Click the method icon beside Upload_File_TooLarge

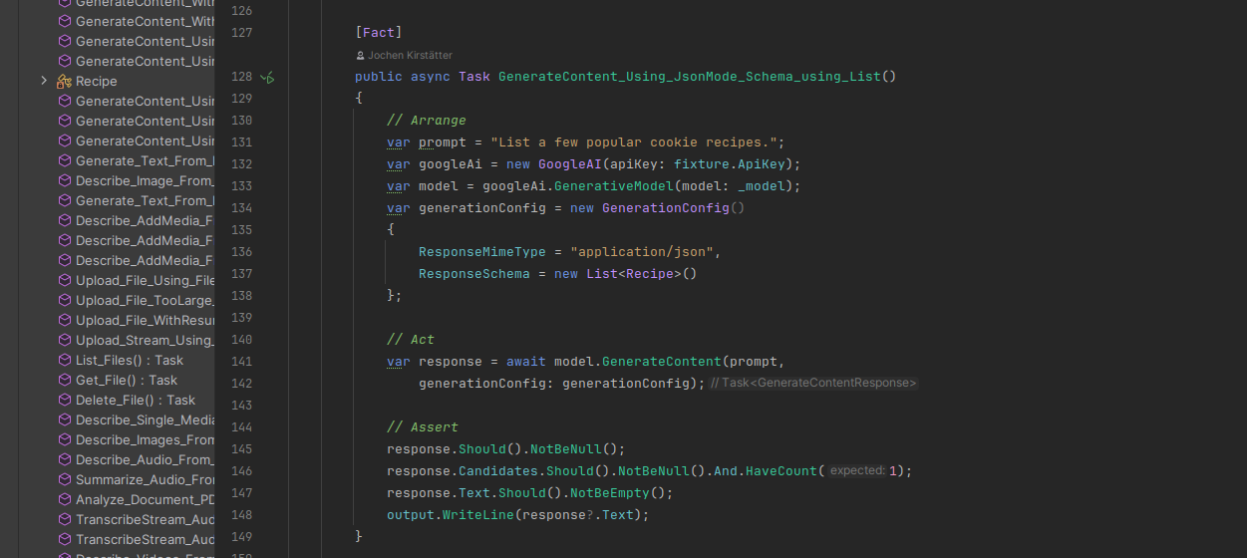pos(65,301)
